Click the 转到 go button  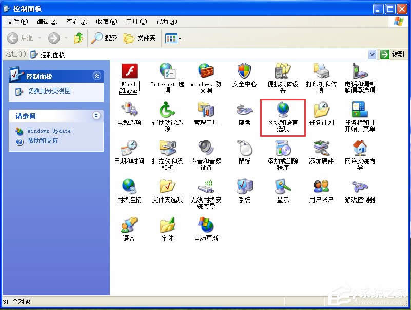click(x=393, y=54)
